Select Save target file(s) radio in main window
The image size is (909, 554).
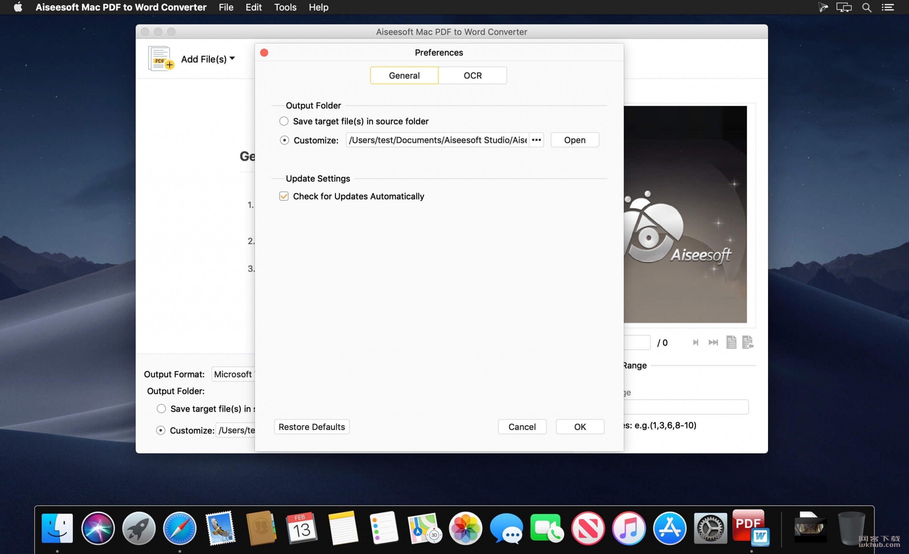click(161, 409)
